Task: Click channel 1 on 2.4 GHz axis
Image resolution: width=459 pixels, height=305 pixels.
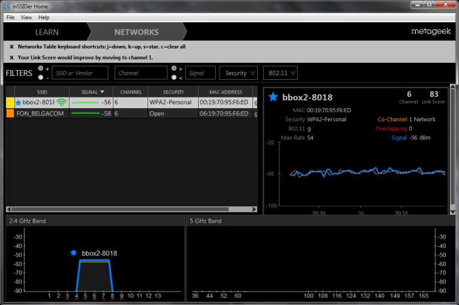Action: 49,296
